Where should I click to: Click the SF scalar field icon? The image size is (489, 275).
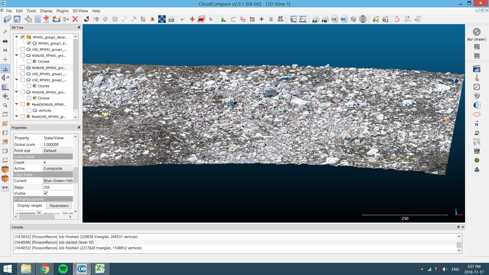[x=280, y=19]
